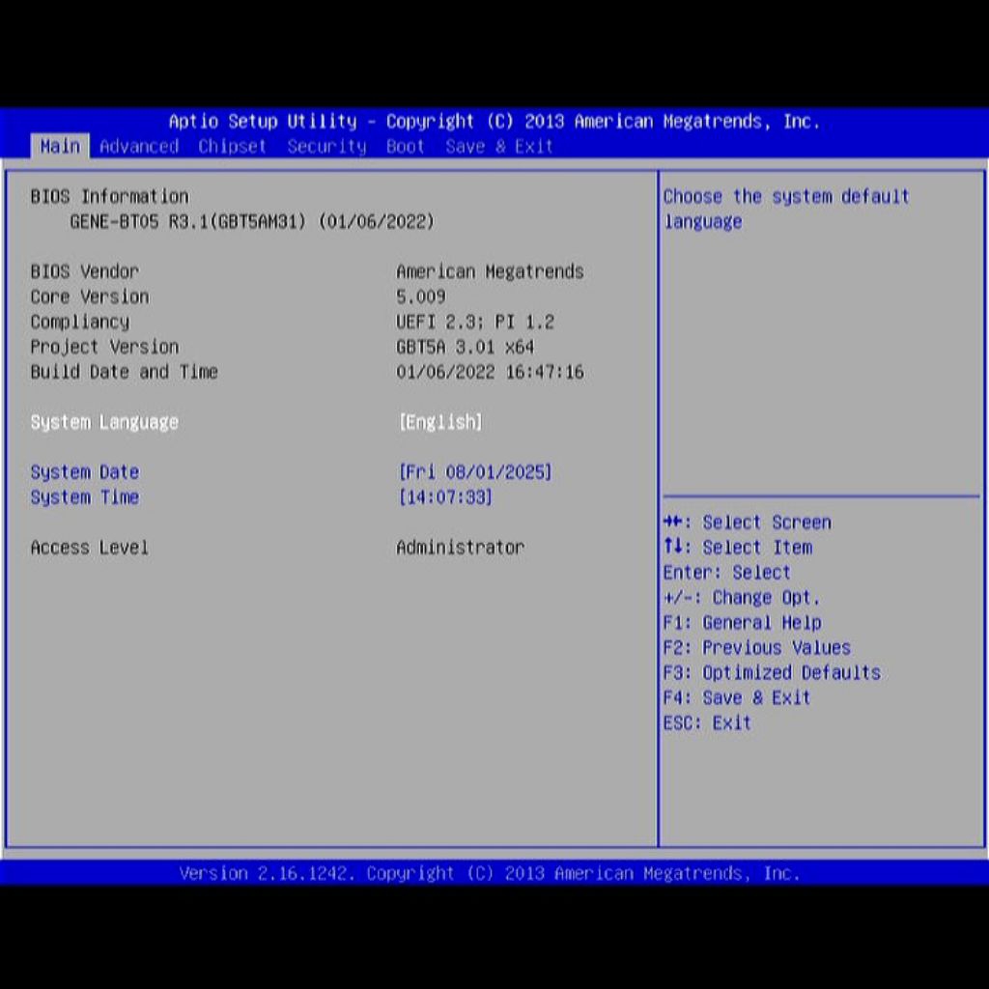This screenshot has width=989, height=989.
Task: Open the [English] language option
Action: click(440, 422)
